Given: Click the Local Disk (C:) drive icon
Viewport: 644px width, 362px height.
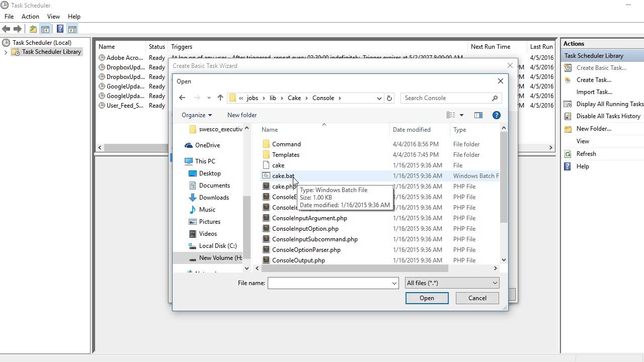Looking at the screenshot, I should pos(192,246).
